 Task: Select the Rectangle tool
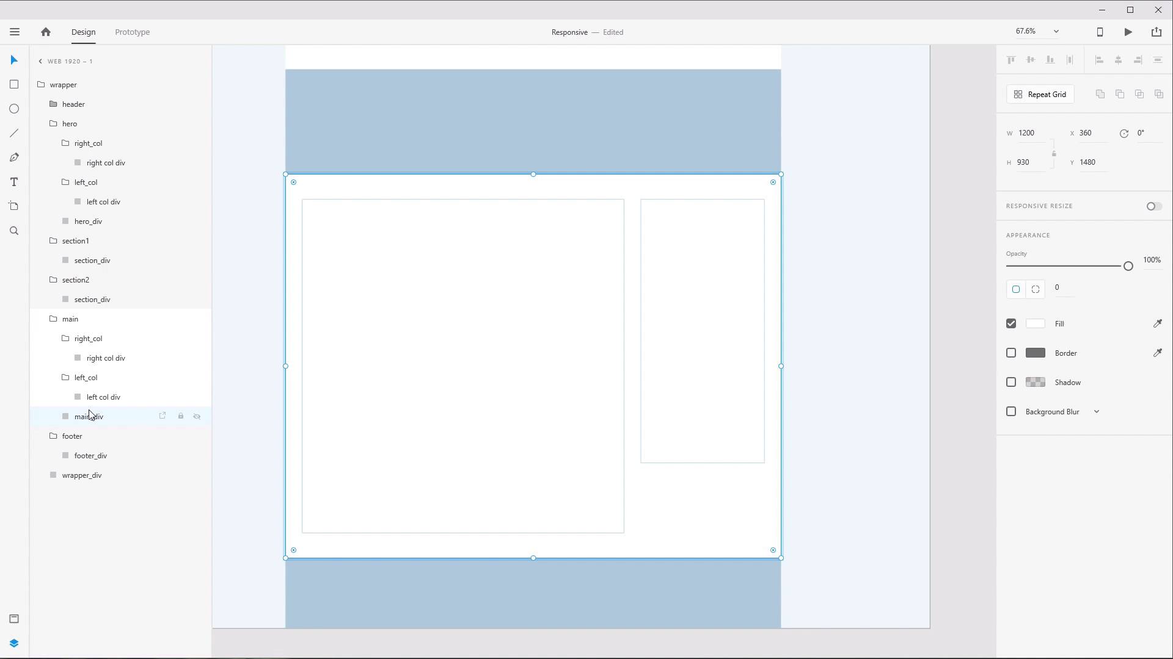point(13,84)
